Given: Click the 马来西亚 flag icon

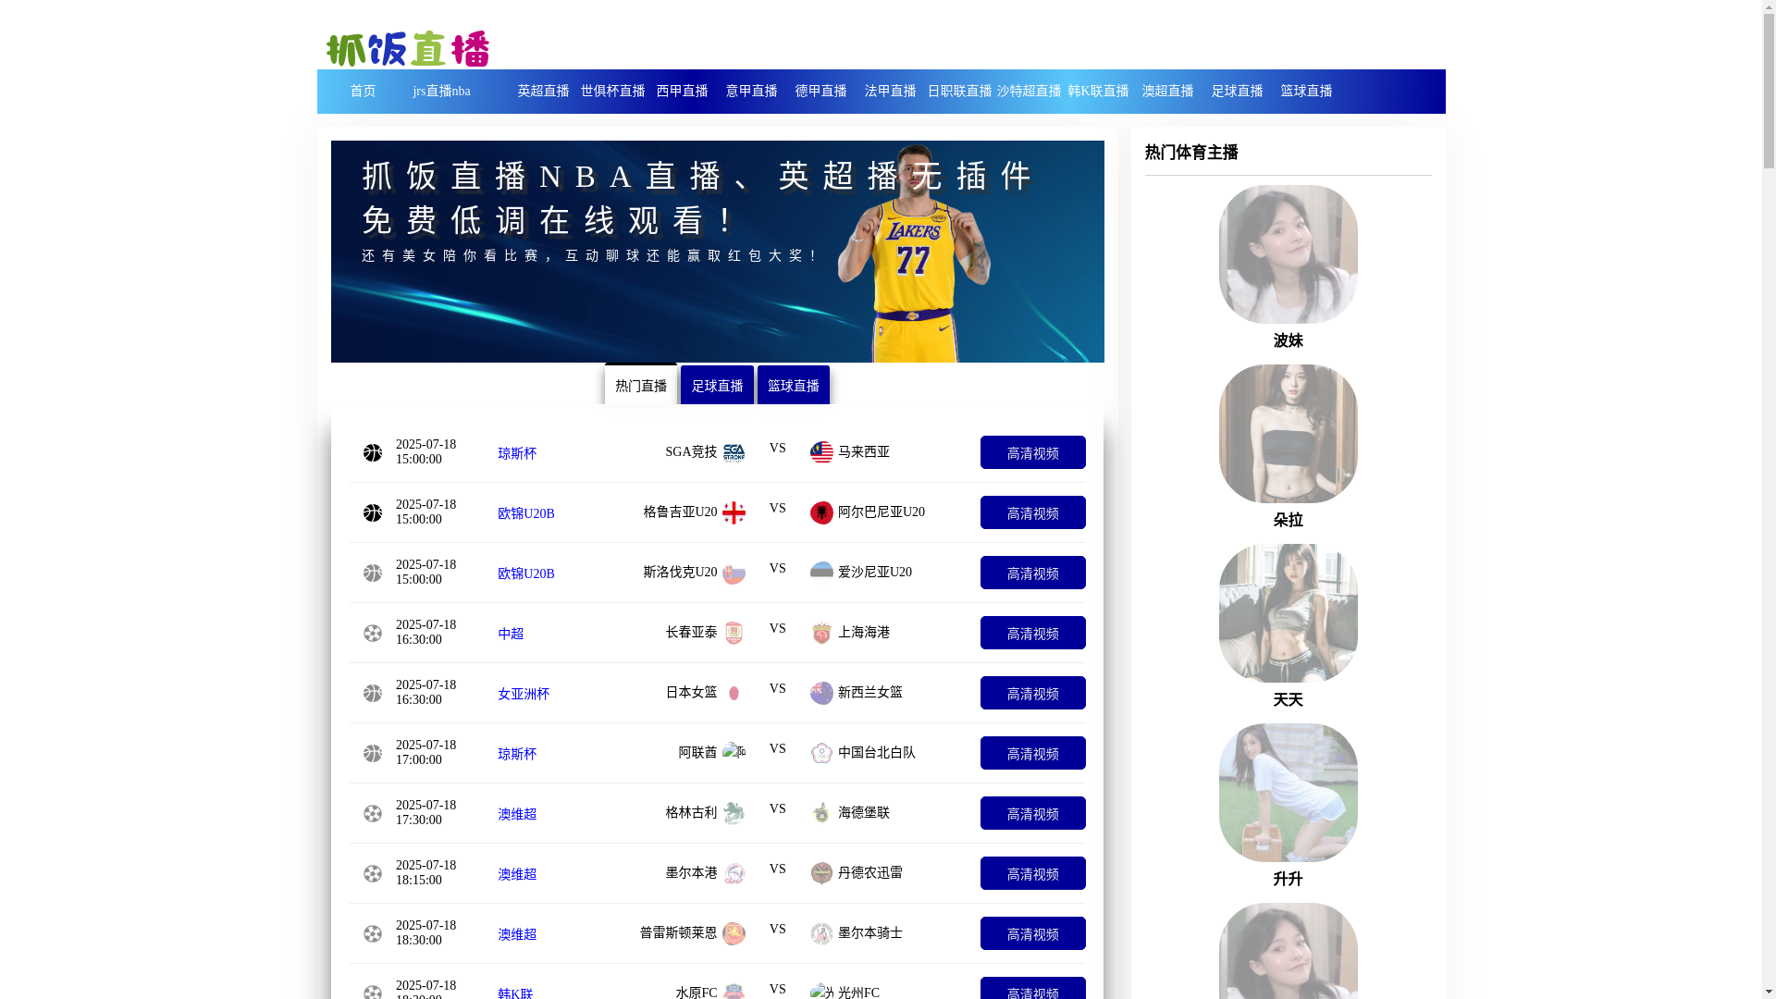Looking at the screenshot, I should (821, 452).
